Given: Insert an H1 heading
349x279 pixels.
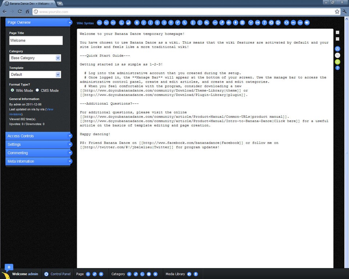Looking at the screenshot, I should [100, 23].
